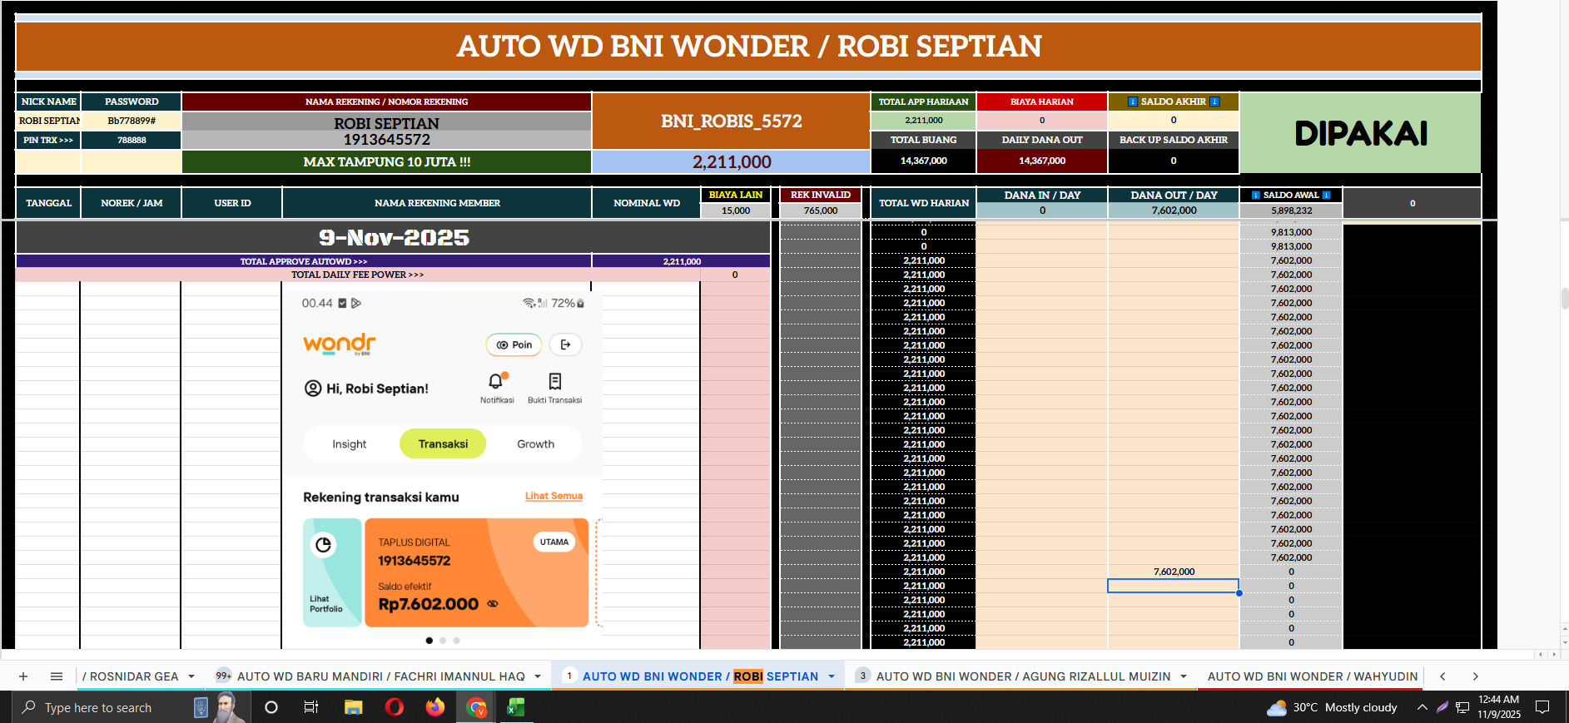Open File Explorer from the taskbar
Image resolution: width=1569 pixels, height=723 pixels.
[353, 707]
